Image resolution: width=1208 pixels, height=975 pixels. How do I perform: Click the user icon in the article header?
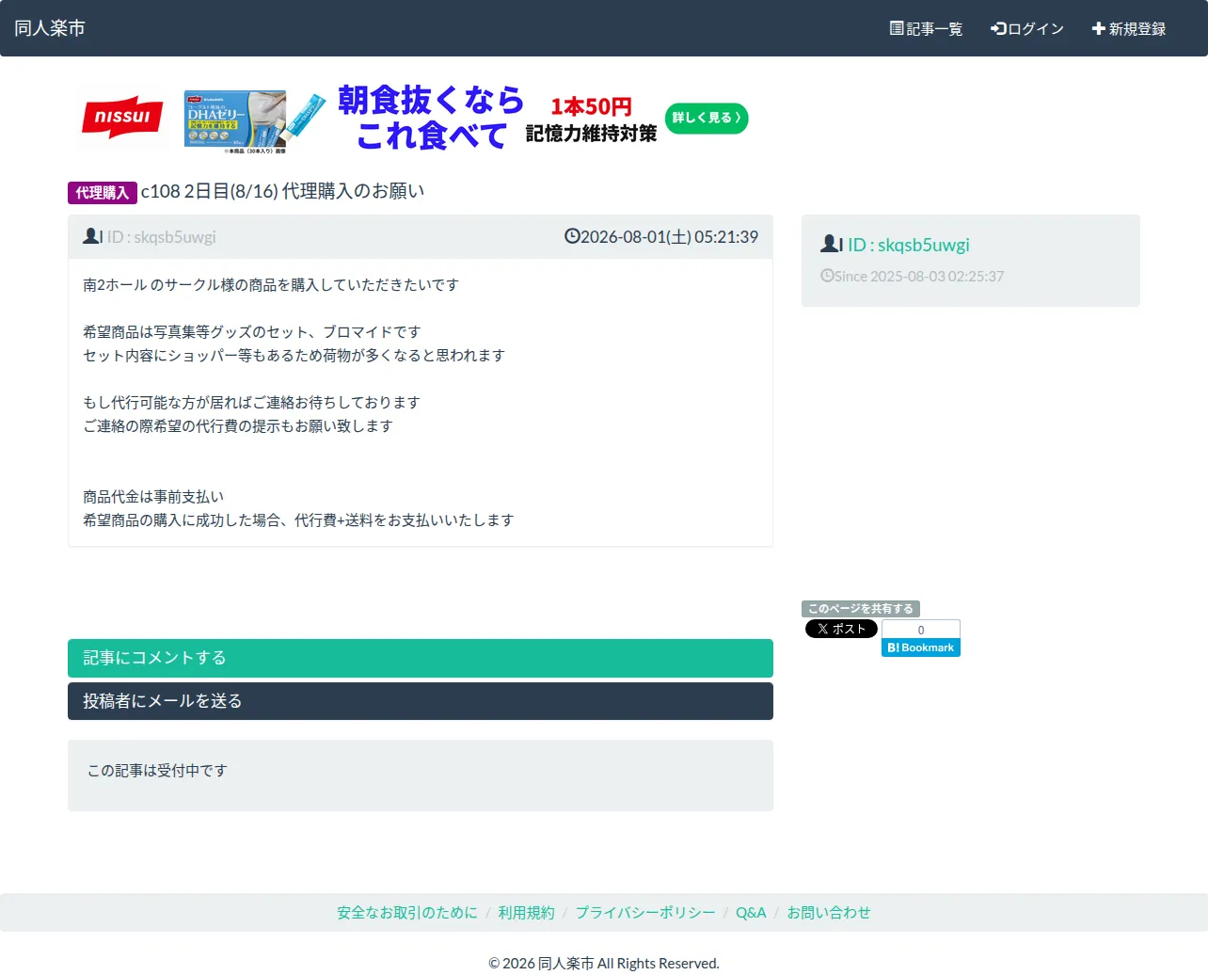[92, 236]
